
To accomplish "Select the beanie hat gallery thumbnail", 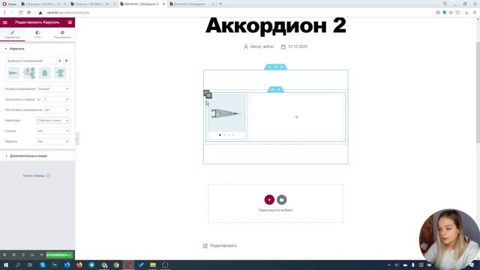I will (x=45, y=73).
